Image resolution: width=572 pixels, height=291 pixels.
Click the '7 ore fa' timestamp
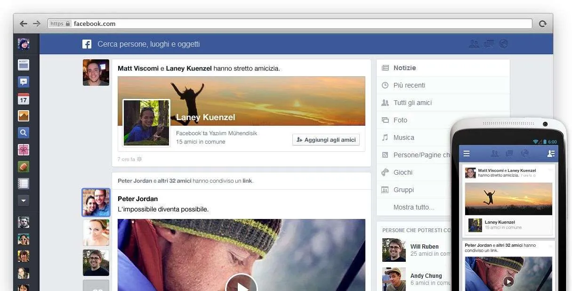[126, 159]
